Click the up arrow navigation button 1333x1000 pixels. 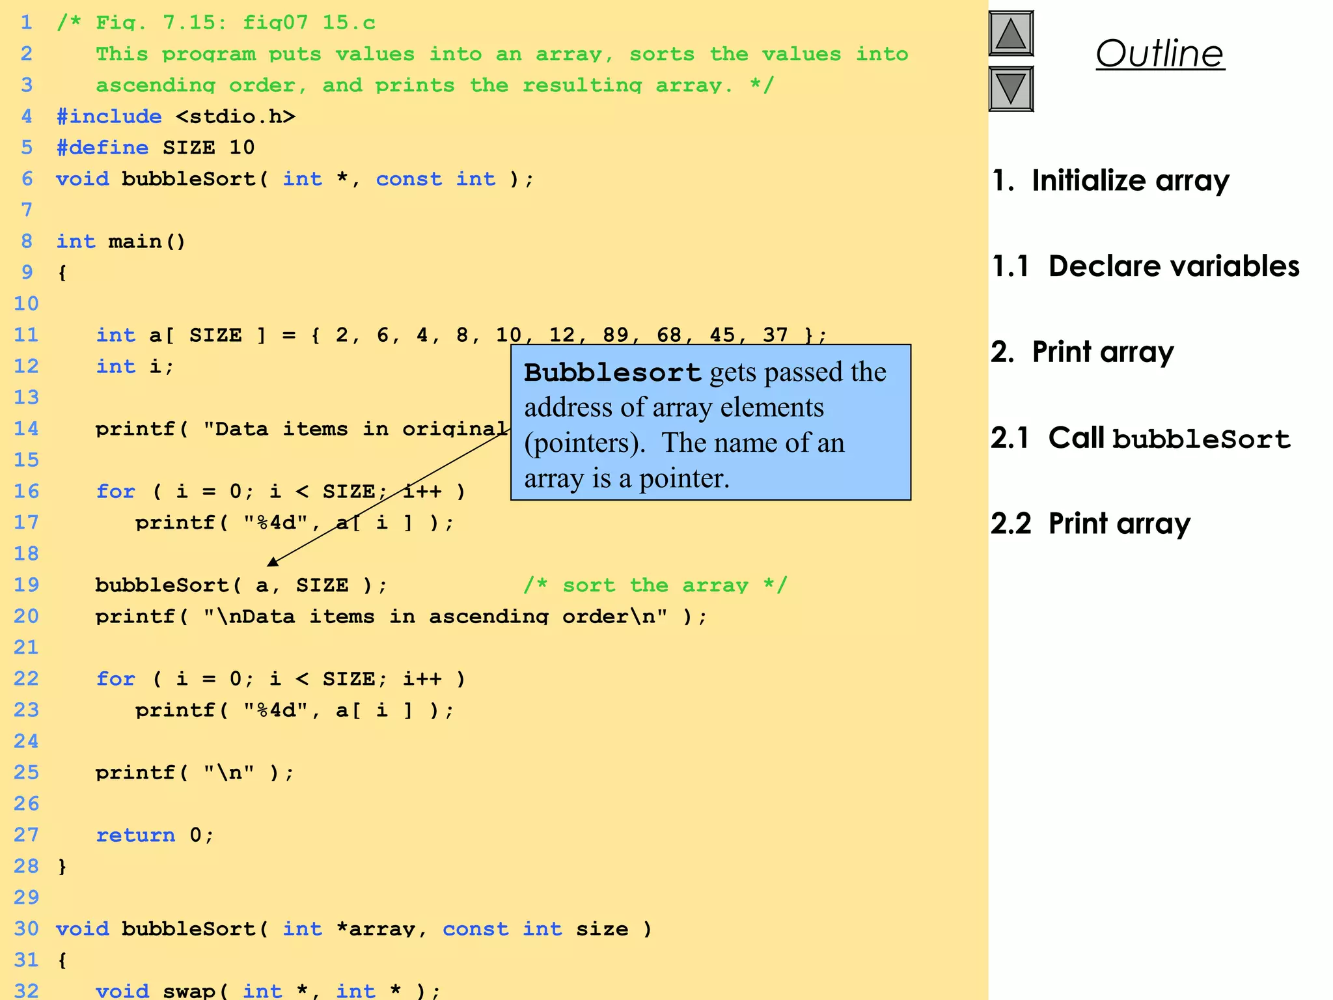tap(1011, 33)
